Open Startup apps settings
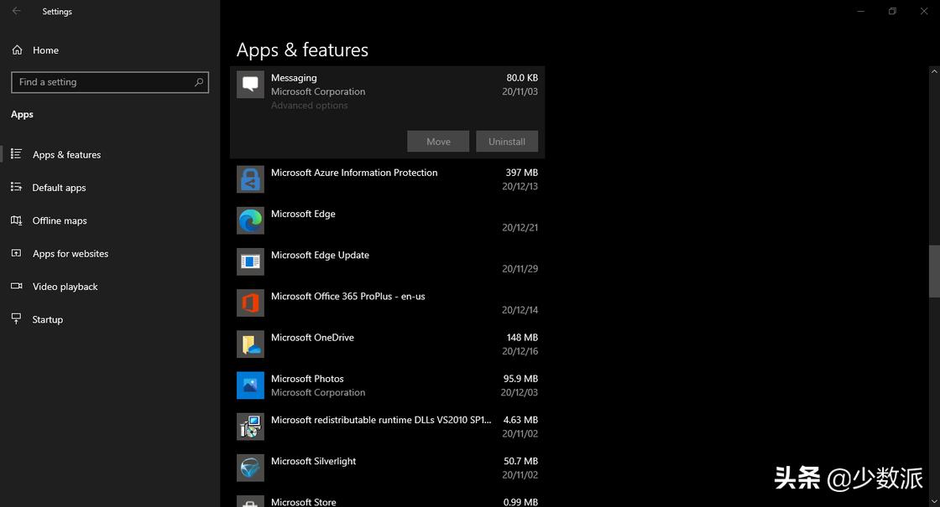Screen dimensions: 940x507 pos(110,319)
